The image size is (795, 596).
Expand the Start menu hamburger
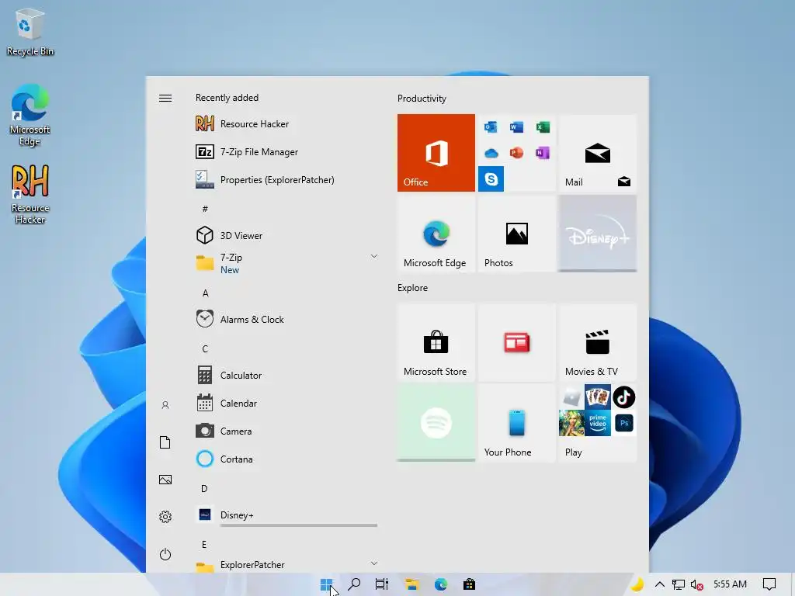pos(165,98)
